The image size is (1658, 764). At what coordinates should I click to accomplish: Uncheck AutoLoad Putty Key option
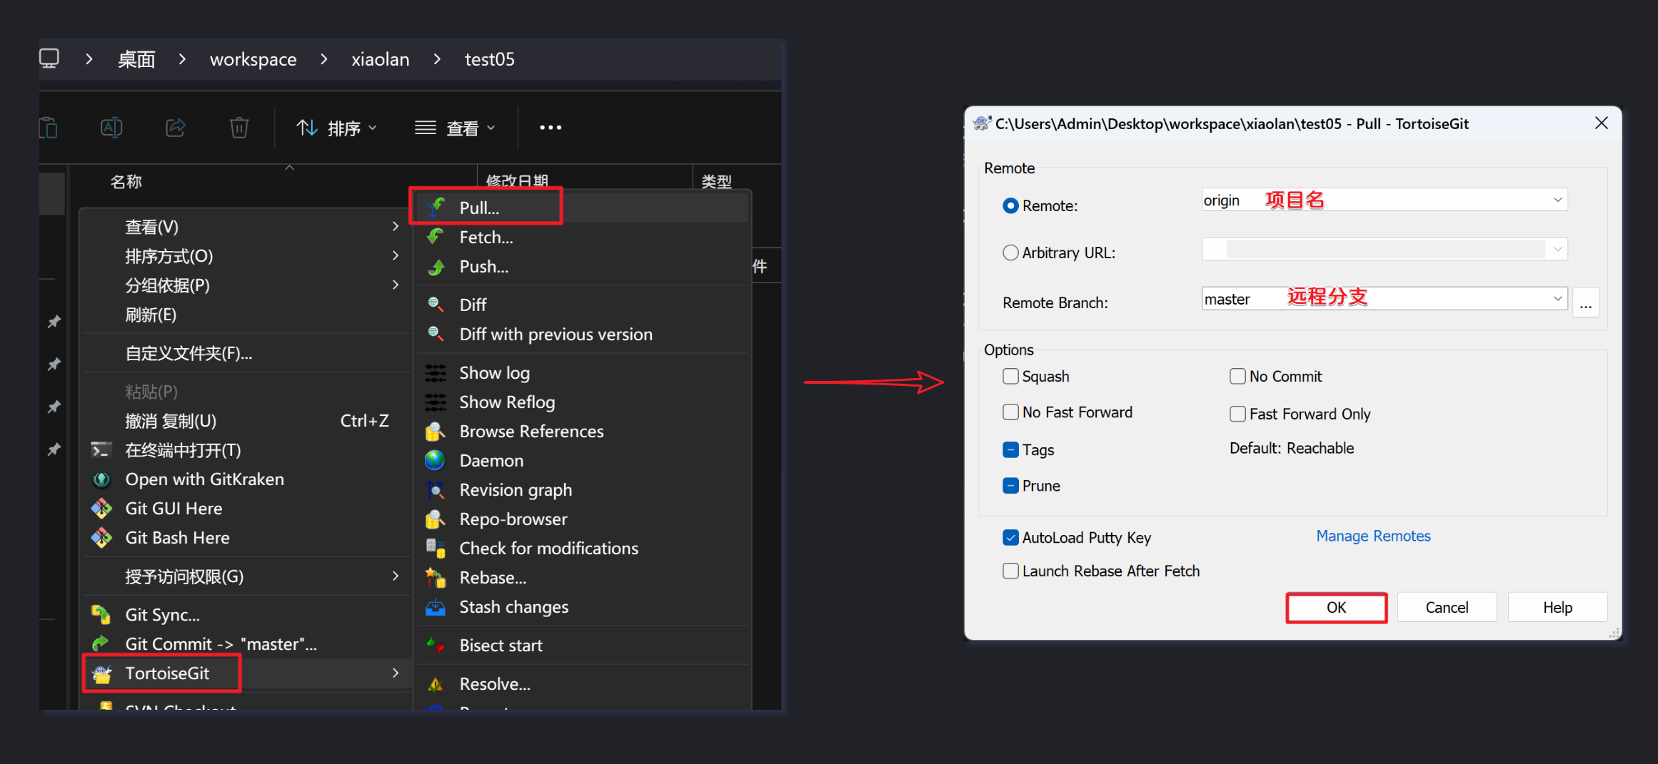pos(1010,538)
